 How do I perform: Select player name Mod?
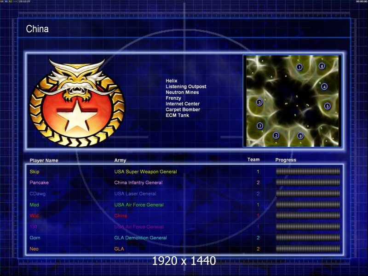(34, 205)
